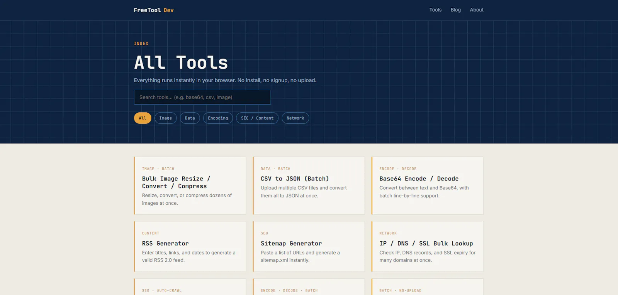Screen dimensions: 618x295
Task: Open the Sitemap Generator tool
Action: point(309,246)
